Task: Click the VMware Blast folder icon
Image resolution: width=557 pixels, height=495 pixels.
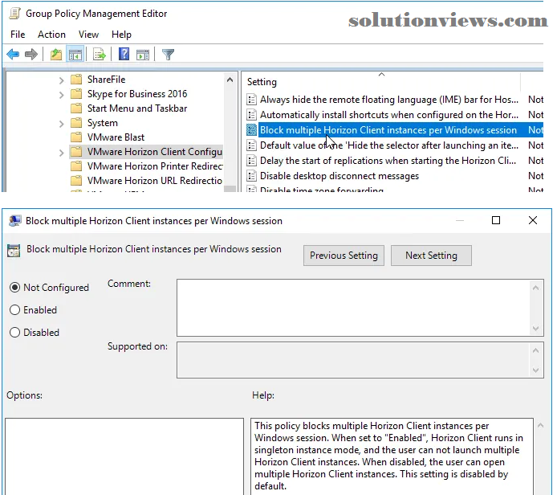Action: tap(76, 137)
